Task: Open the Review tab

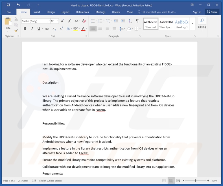Action: (x=116, y=12)
